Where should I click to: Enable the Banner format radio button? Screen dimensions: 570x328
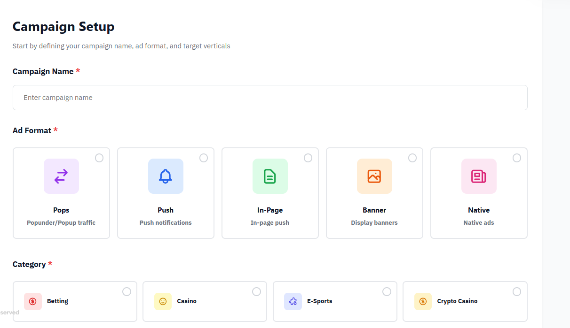(412, 158)
